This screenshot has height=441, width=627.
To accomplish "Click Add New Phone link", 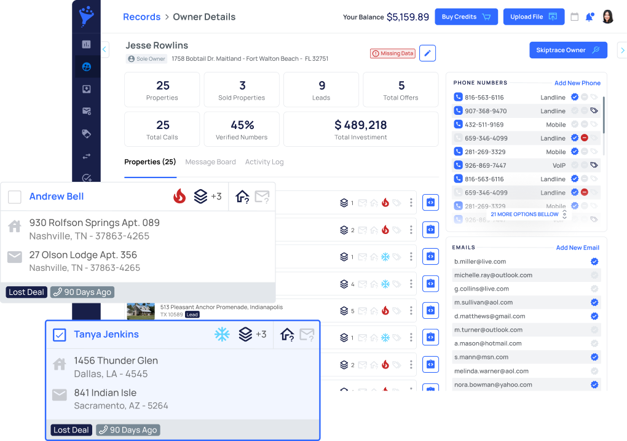I will point(577,83).
